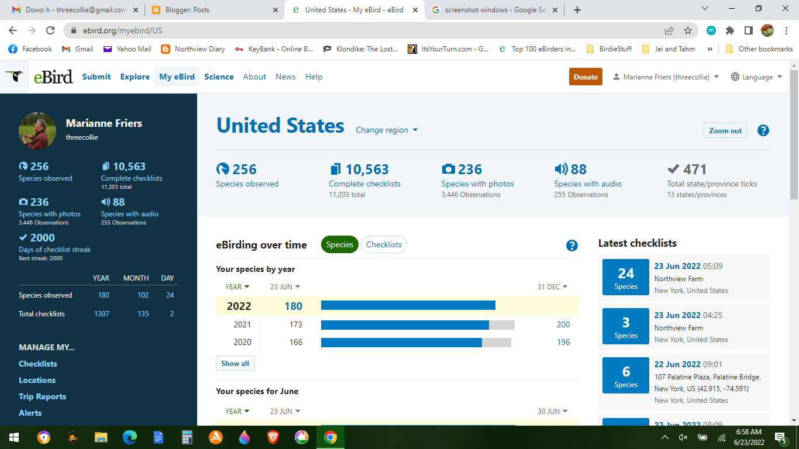Click the speaker icon next to 88 in summary
The width and height of the screenshot is (799, 449).
pos(561,170)
